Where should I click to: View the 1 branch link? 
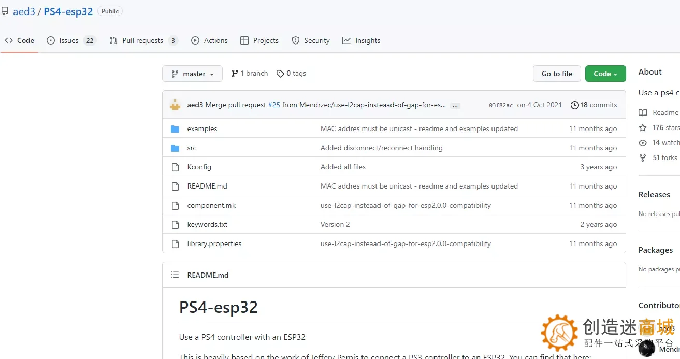click(250, 74)
